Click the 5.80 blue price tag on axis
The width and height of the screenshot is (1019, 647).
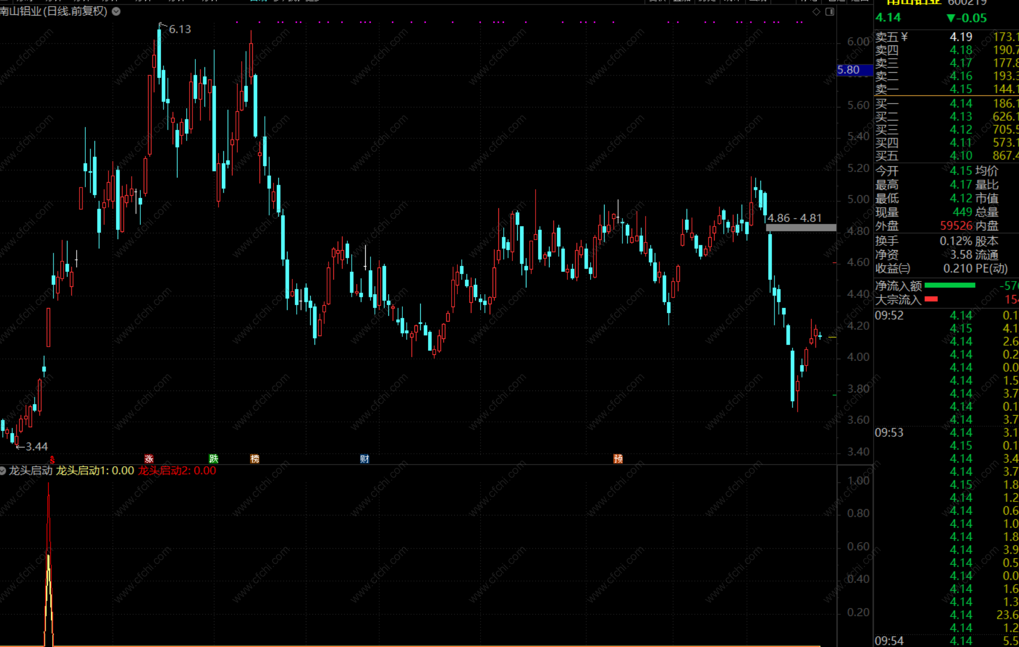[853, 70]
